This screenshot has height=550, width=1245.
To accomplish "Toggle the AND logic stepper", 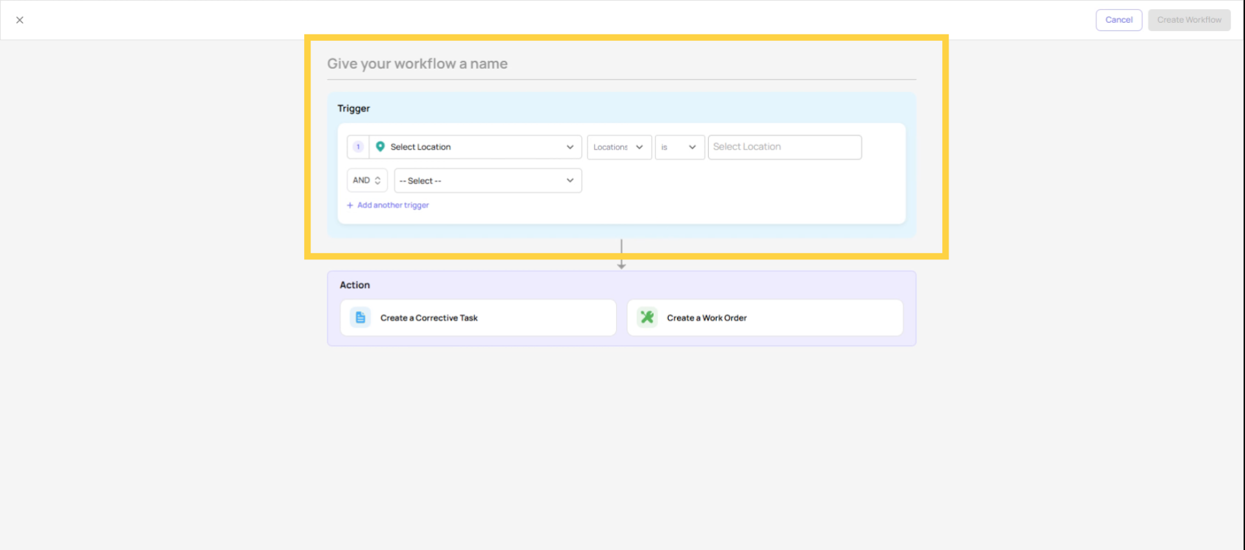I will tap(367, 180).
